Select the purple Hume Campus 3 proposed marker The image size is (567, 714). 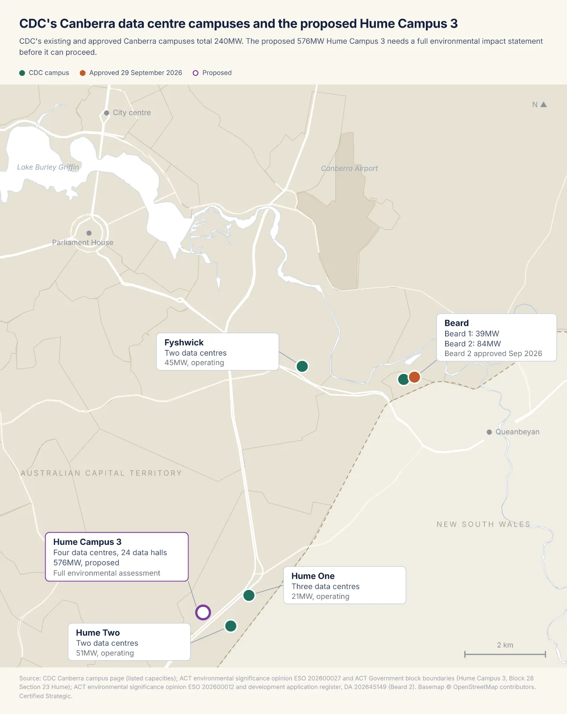[x=203, y=612]
